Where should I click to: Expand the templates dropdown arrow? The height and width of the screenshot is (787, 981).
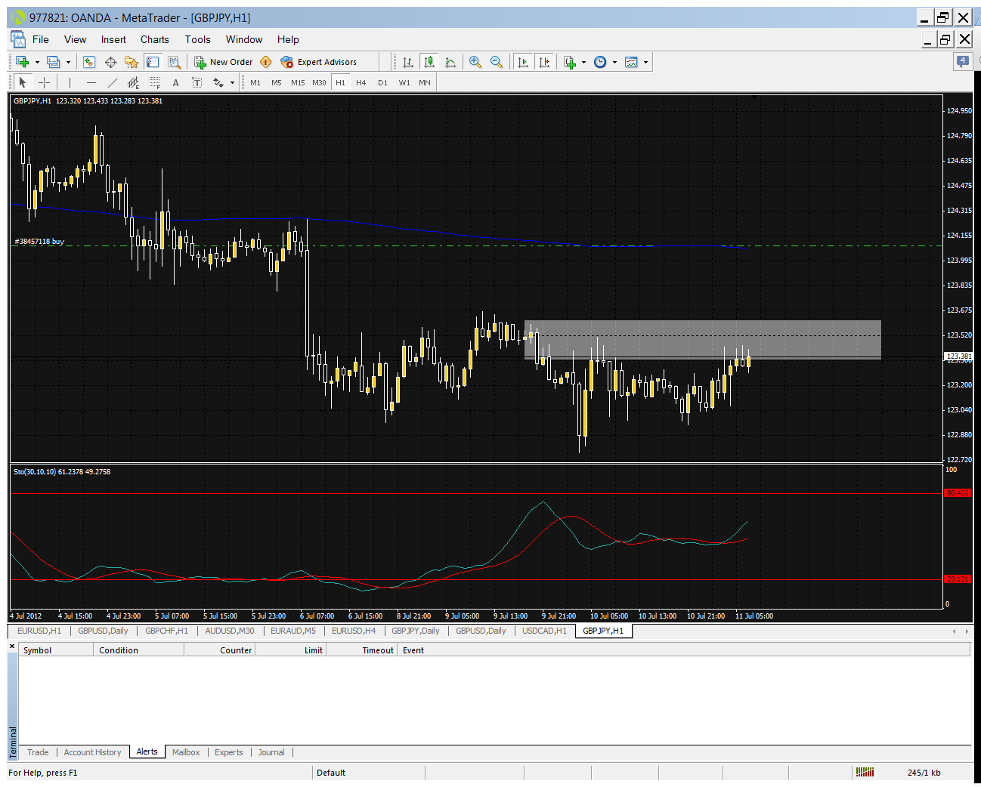tap(645, 62)
